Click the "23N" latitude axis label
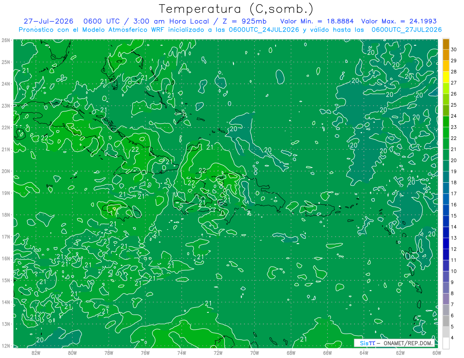 click(5, 105)
